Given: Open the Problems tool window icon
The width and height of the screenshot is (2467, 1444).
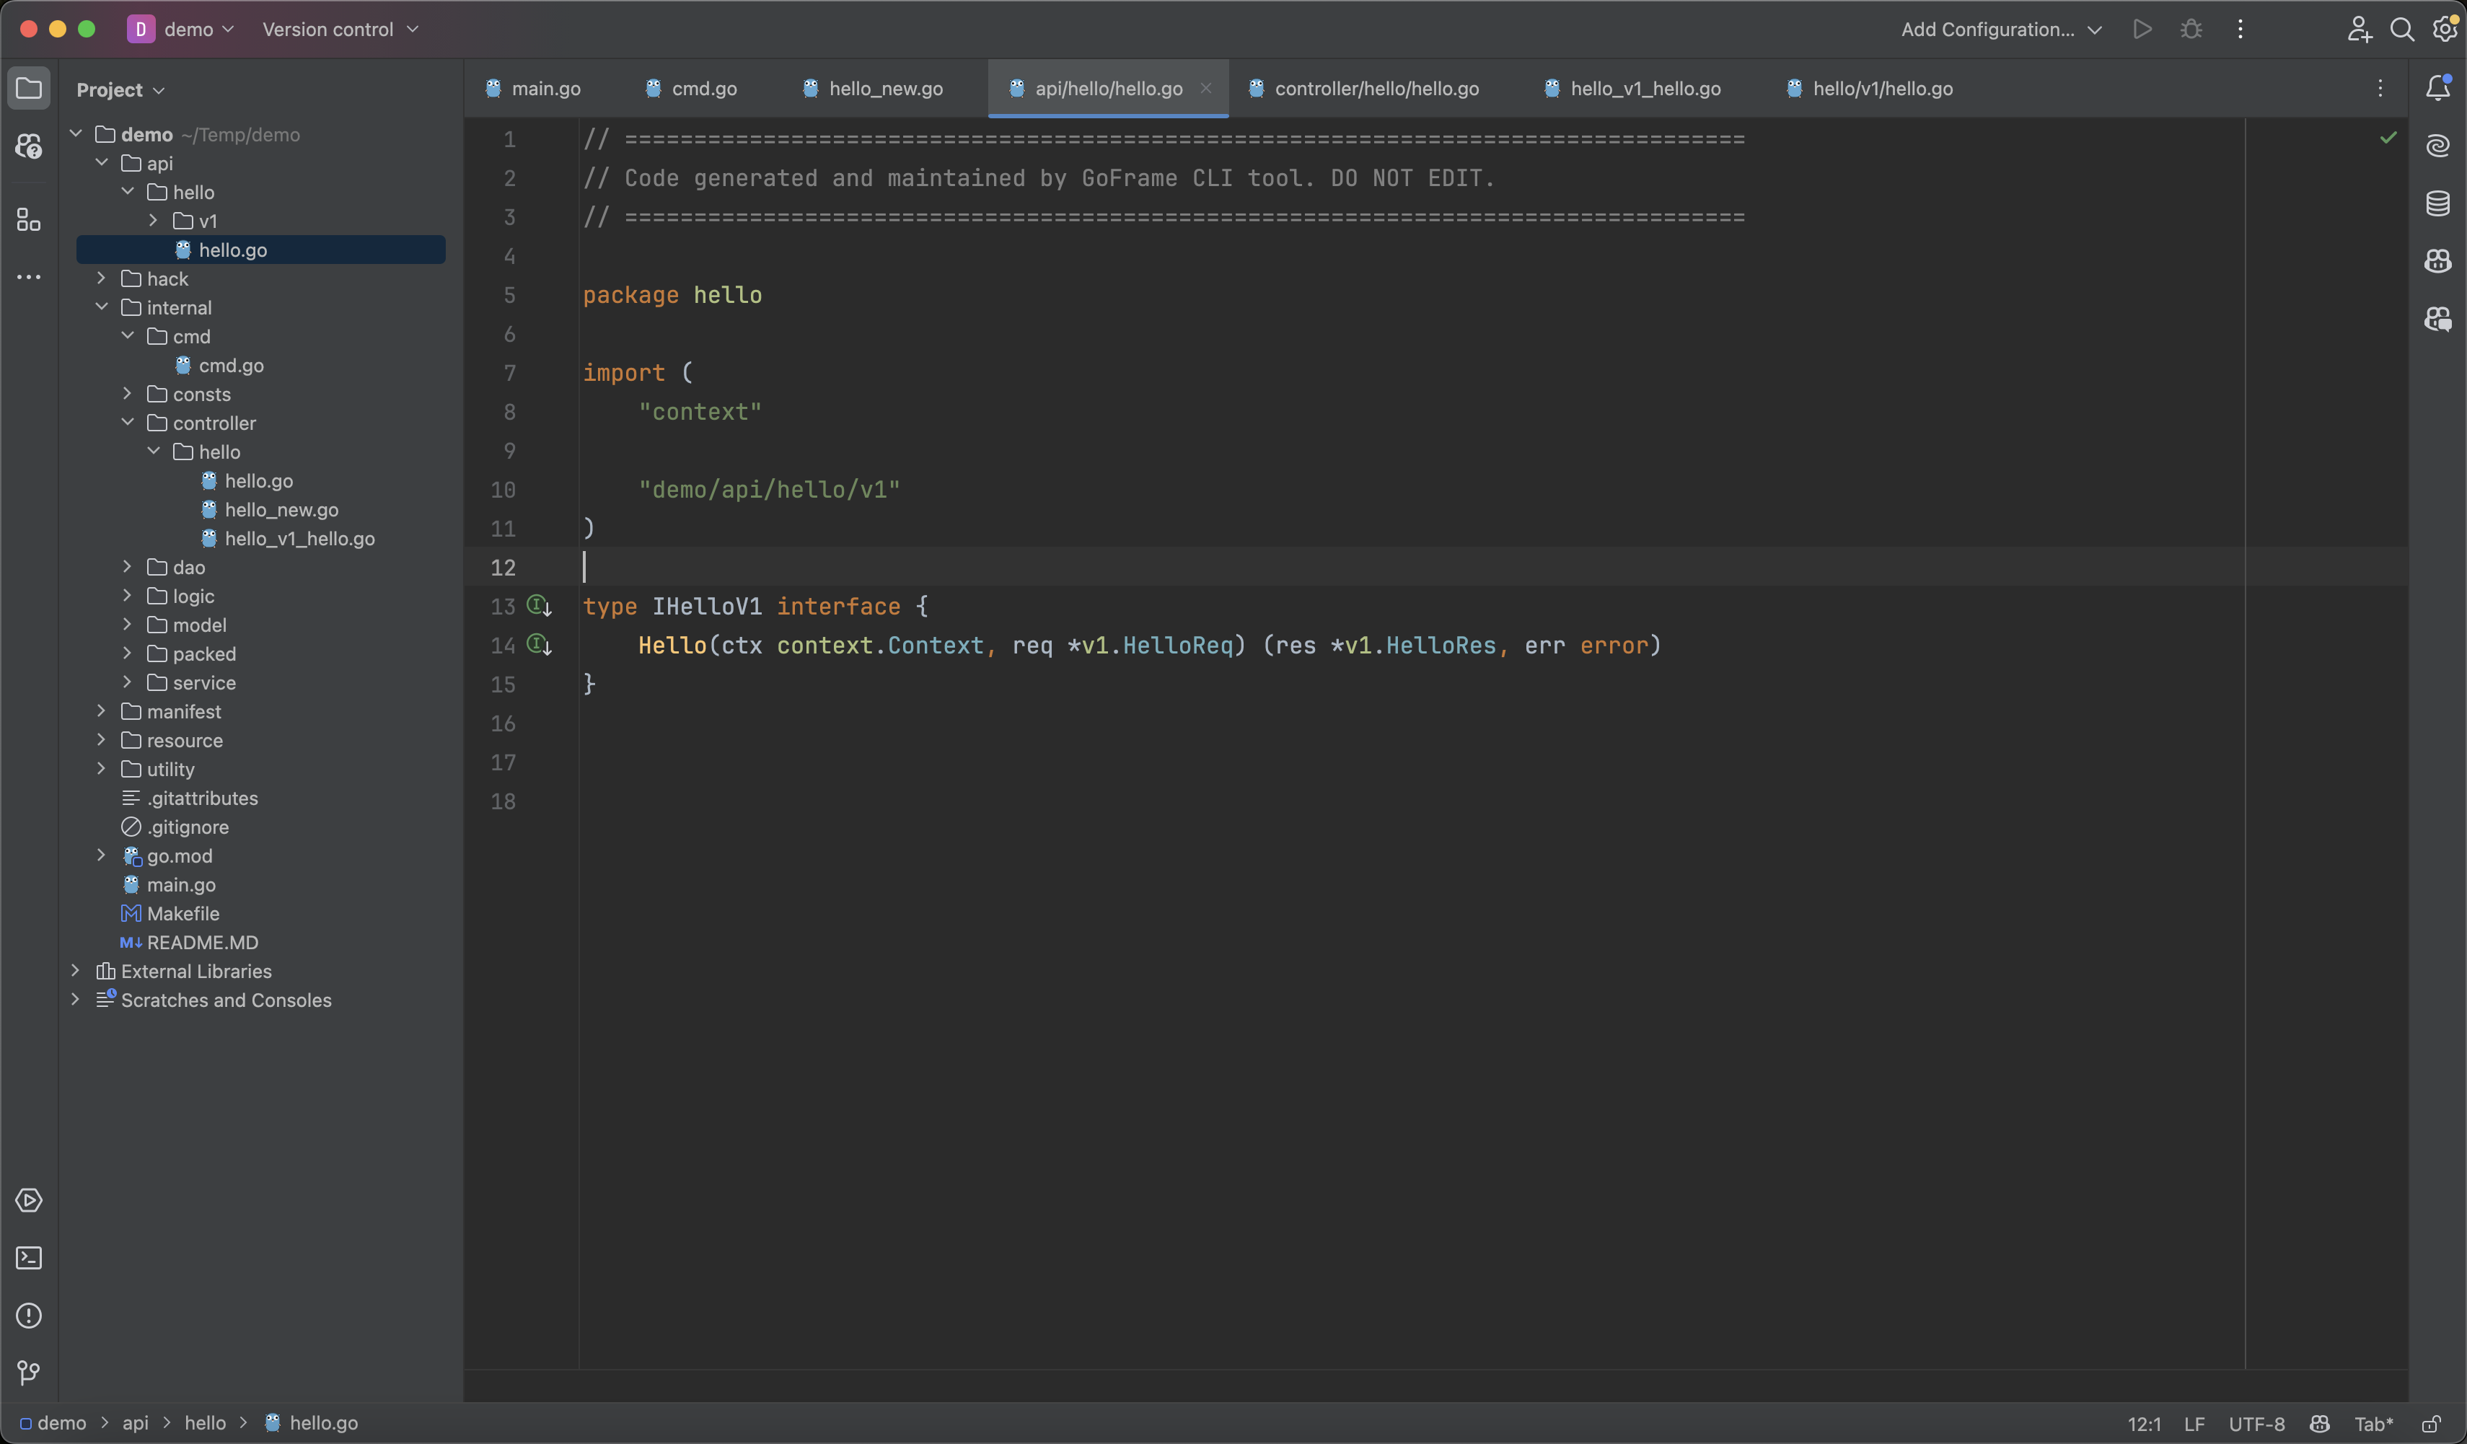Looking at the screenshot, I should (28, 1316).
